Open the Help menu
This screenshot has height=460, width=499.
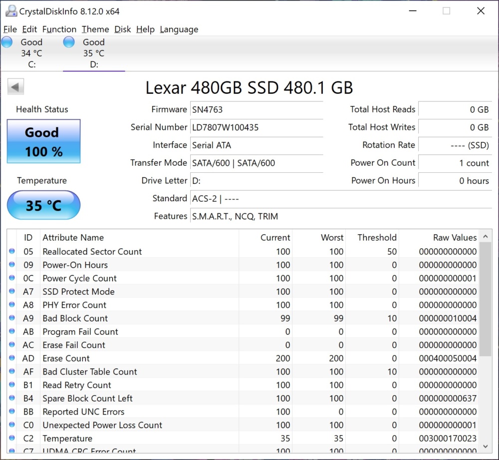145,29
